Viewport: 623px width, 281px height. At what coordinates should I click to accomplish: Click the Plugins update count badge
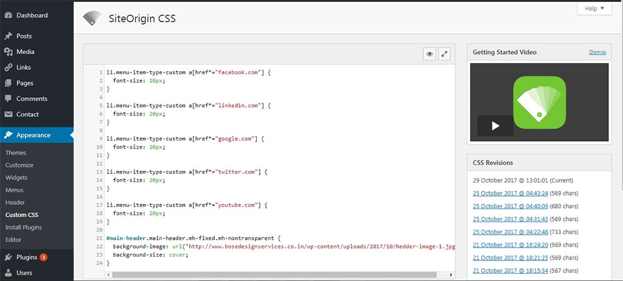pos(44,257)
